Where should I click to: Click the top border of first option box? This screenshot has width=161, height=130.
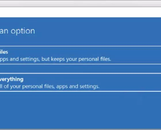coord(80,46)
